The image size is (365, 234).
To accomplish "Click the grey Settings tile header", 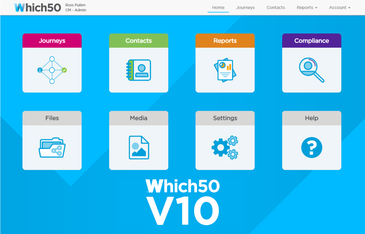I will (x=225, y=118).
